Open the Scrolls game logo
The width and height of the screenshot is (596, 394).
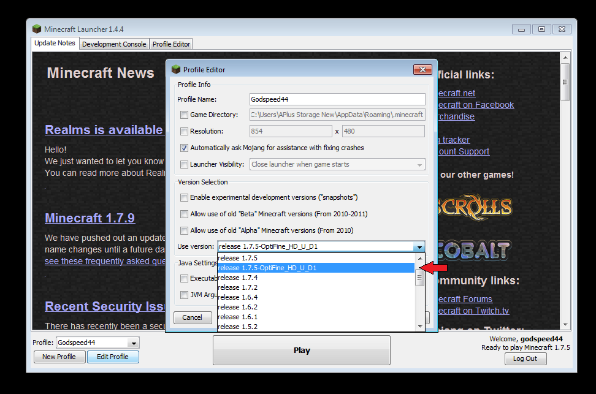click(475, 207)
